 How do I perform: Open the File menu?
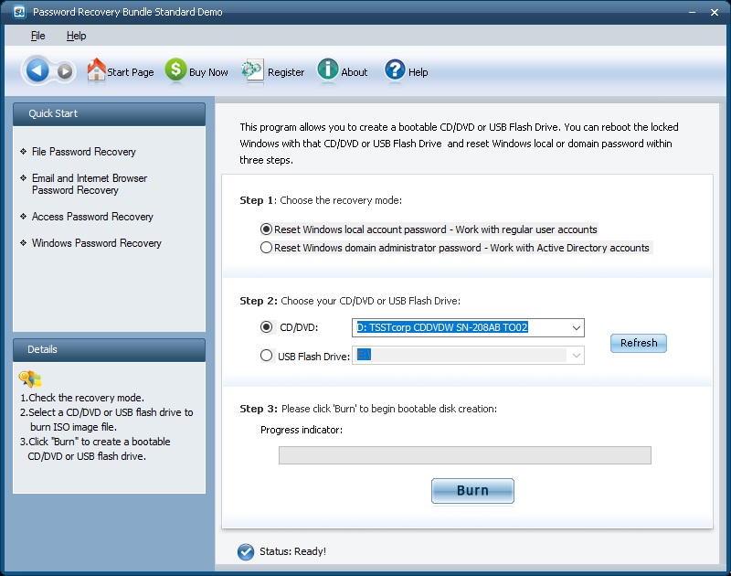click(38, 35)
